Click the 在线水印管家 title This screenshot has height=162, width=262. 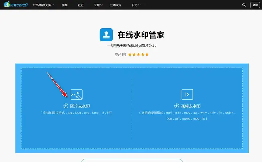[x=141, y=35]
